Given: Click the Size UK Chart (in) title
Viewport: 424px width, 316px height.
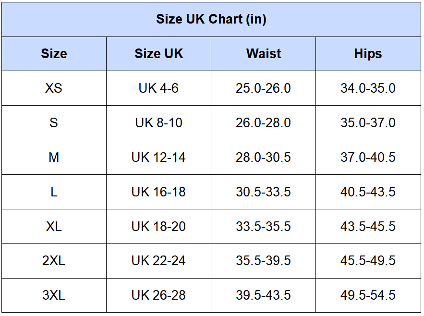Looking at the screenshot, I should click(211, 19).
